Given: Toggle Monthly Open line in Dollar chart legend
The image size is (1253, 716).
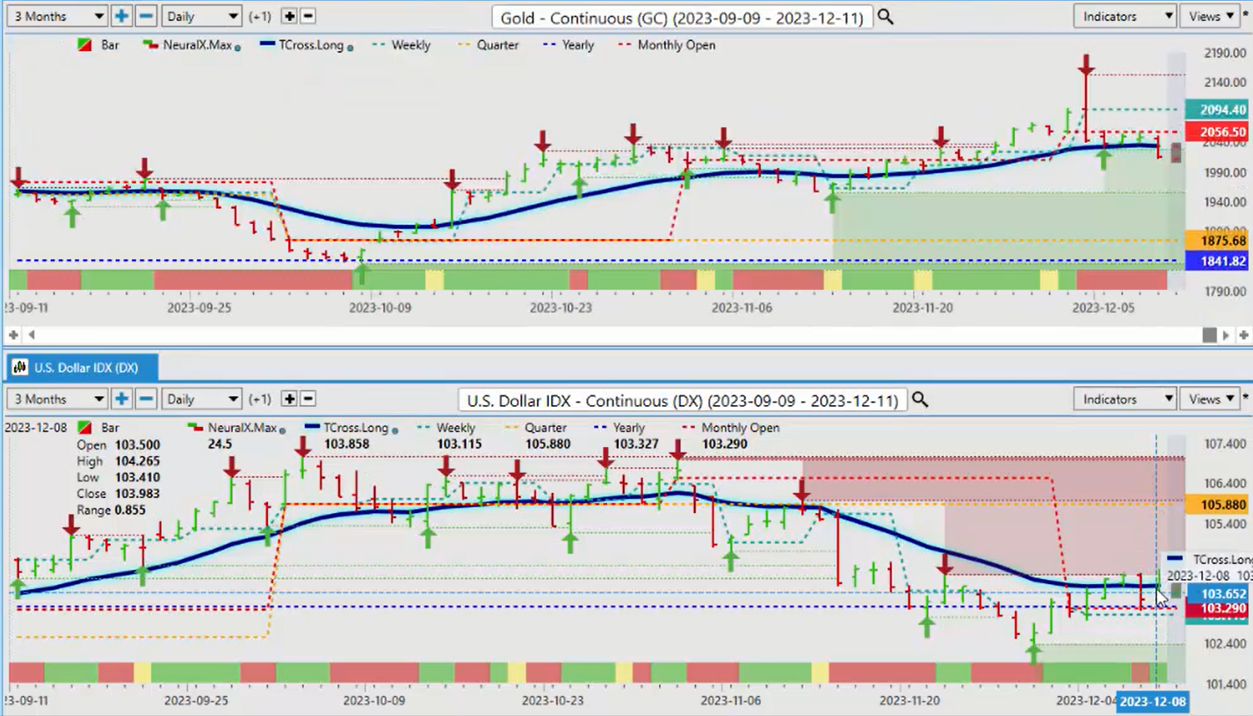Looking at the screenshot, I should [730, 428].
